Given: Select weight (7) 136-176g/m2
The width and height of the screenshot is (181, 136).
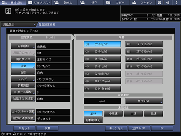Looking at the screenshot, I should [102, 89].
